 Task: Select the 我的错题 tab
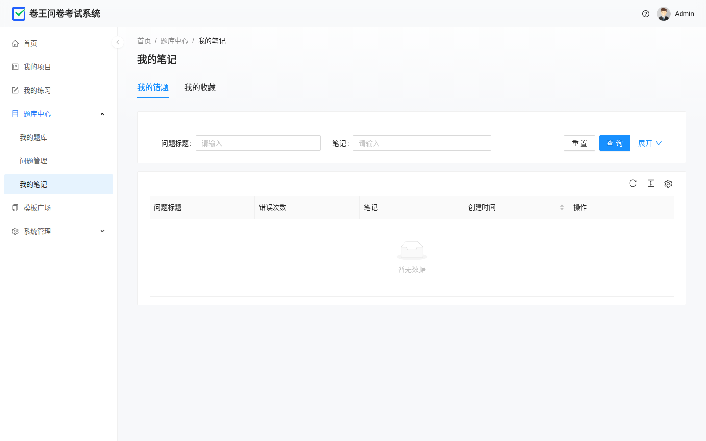[x=153, y=87]
